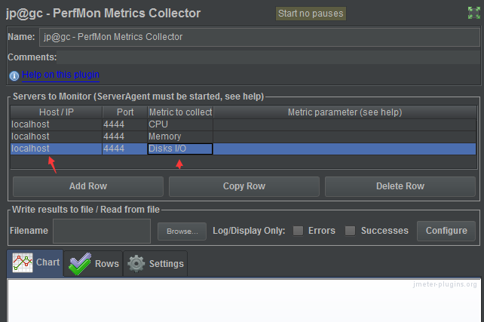Click the Delete Row button

point(400,186)
